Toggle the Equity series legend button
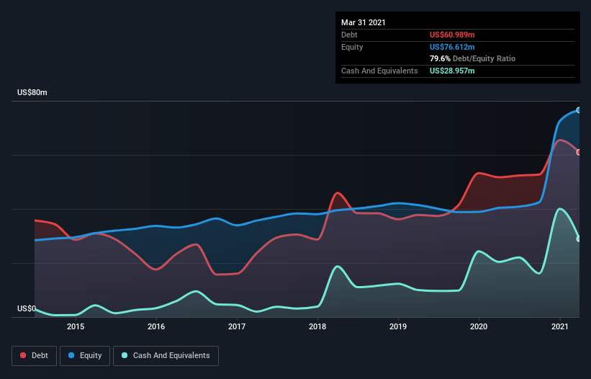This screenshot has height=379, width=591. click(x=85, y=356)
